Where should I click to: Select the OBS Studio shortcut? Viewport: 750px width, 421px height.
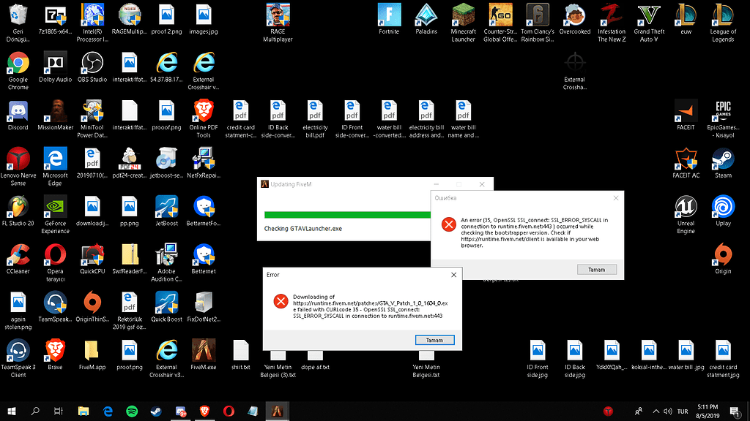pyautogui.click(x=92, y=64)
